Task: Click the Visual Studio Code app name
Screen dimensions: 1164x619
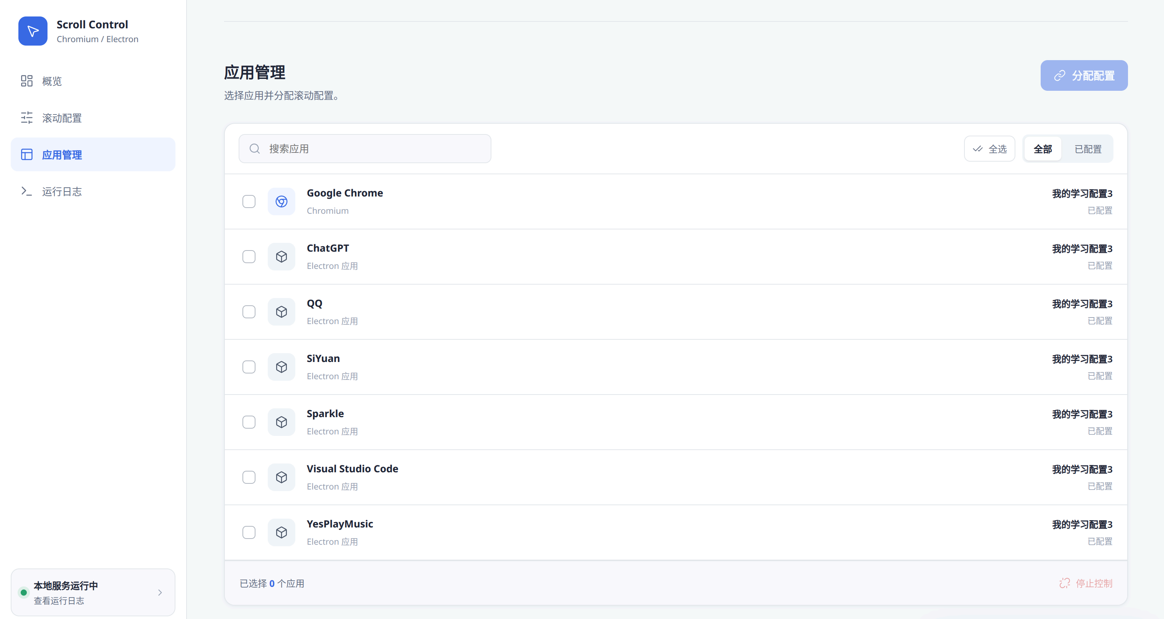Action: 352,468
